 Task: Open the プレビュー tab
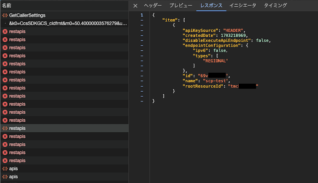pos(181,5)
